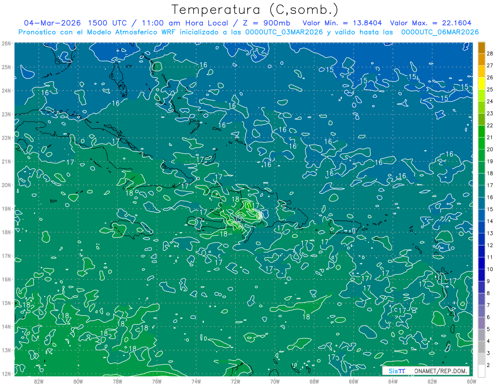
Task: Click the blue "SisTT" logo text
Action: [397, 371]
